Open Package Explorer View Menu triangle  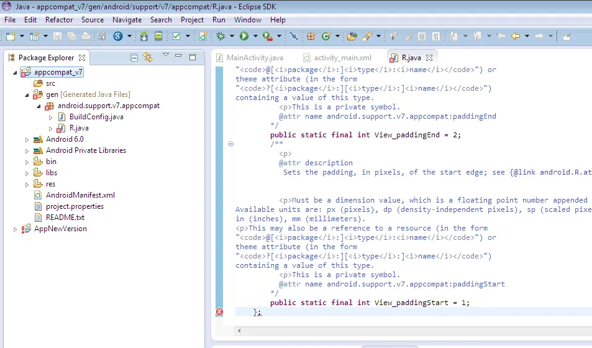[x=166, y=55]
